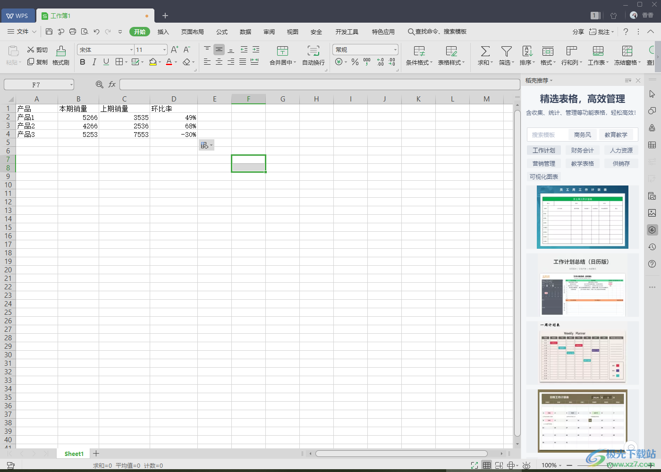
Task: Click the 分享 share button
Action: [x=578, y=32]
